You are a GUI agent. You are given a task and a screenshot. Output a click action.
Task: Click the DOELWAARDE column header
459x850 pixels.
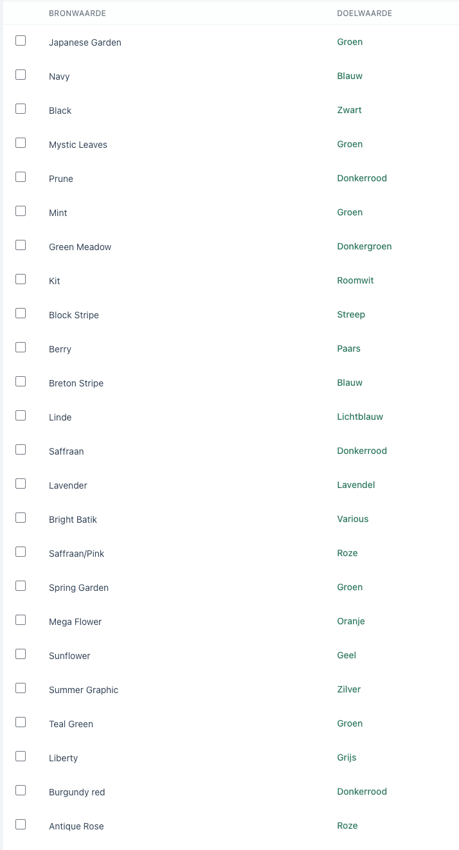(x=364, y=13)
